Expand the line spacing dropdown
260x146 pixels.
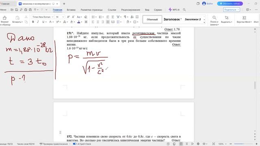click(121, 22)
